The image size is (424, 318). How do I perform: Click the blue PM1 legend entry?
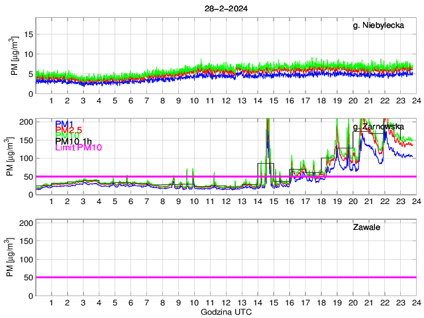64,124
